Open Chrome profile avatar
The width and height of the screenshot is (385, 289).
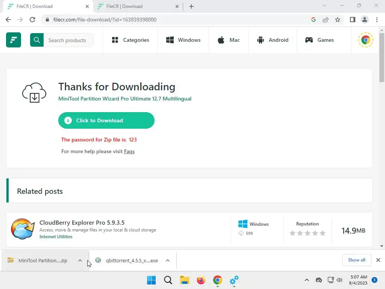point(365,20)
